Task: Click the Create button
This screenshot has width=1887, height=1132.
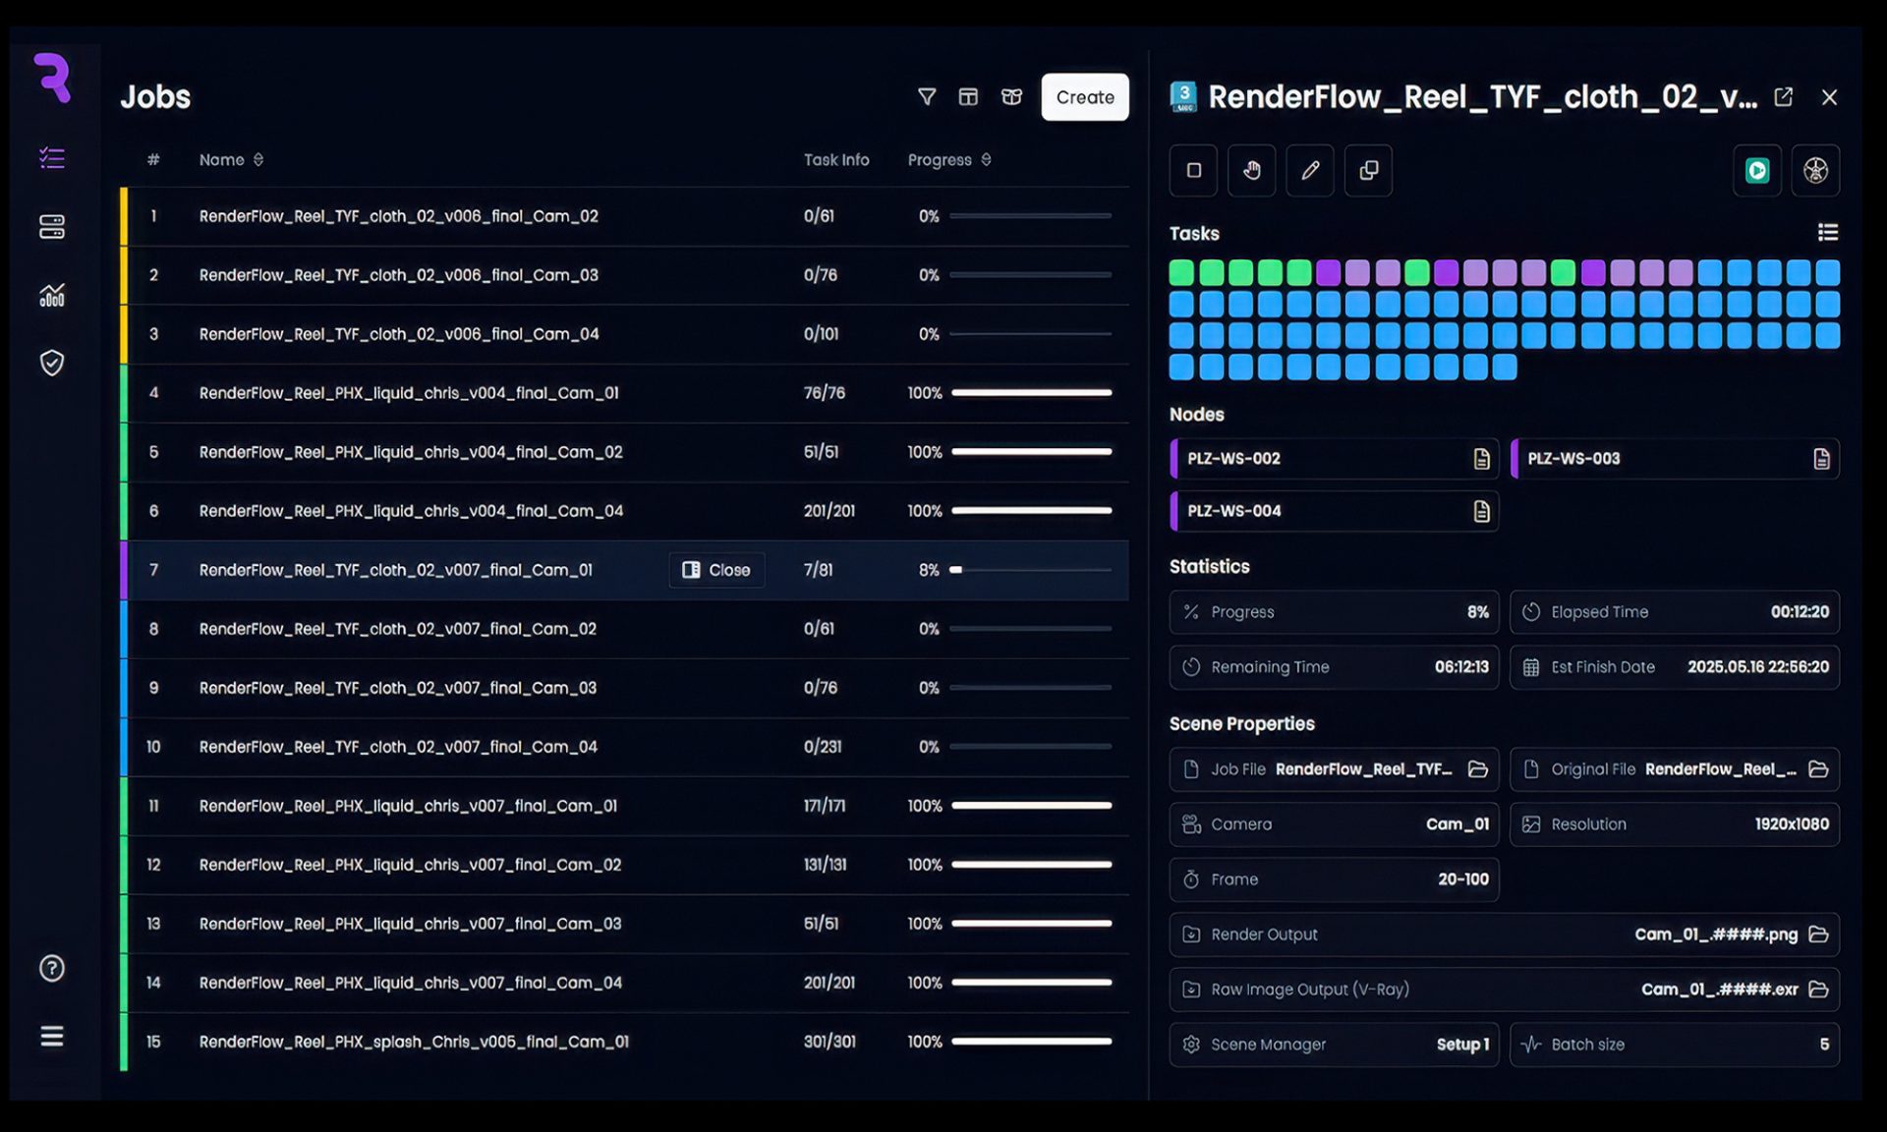Action: [1084, 96]
